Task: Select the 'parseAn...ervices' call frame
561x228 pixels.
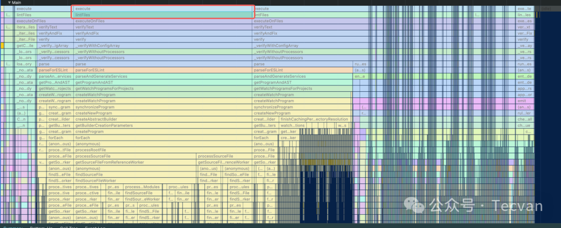Action: (x=56, y=76)
